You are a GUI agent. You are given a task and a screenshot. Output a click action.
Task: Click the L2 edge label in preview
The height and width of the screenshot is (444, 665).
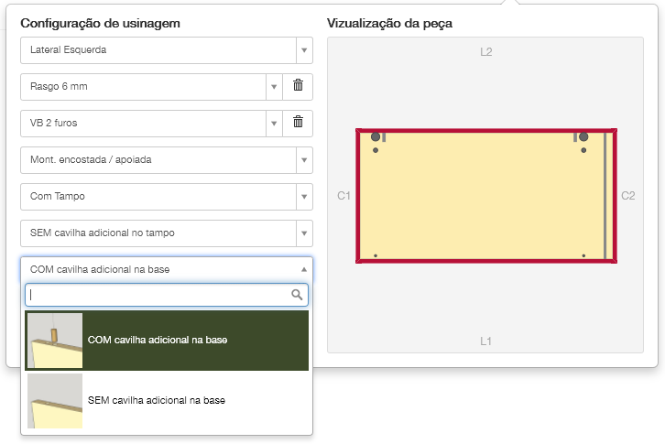[x=486, y=52]
